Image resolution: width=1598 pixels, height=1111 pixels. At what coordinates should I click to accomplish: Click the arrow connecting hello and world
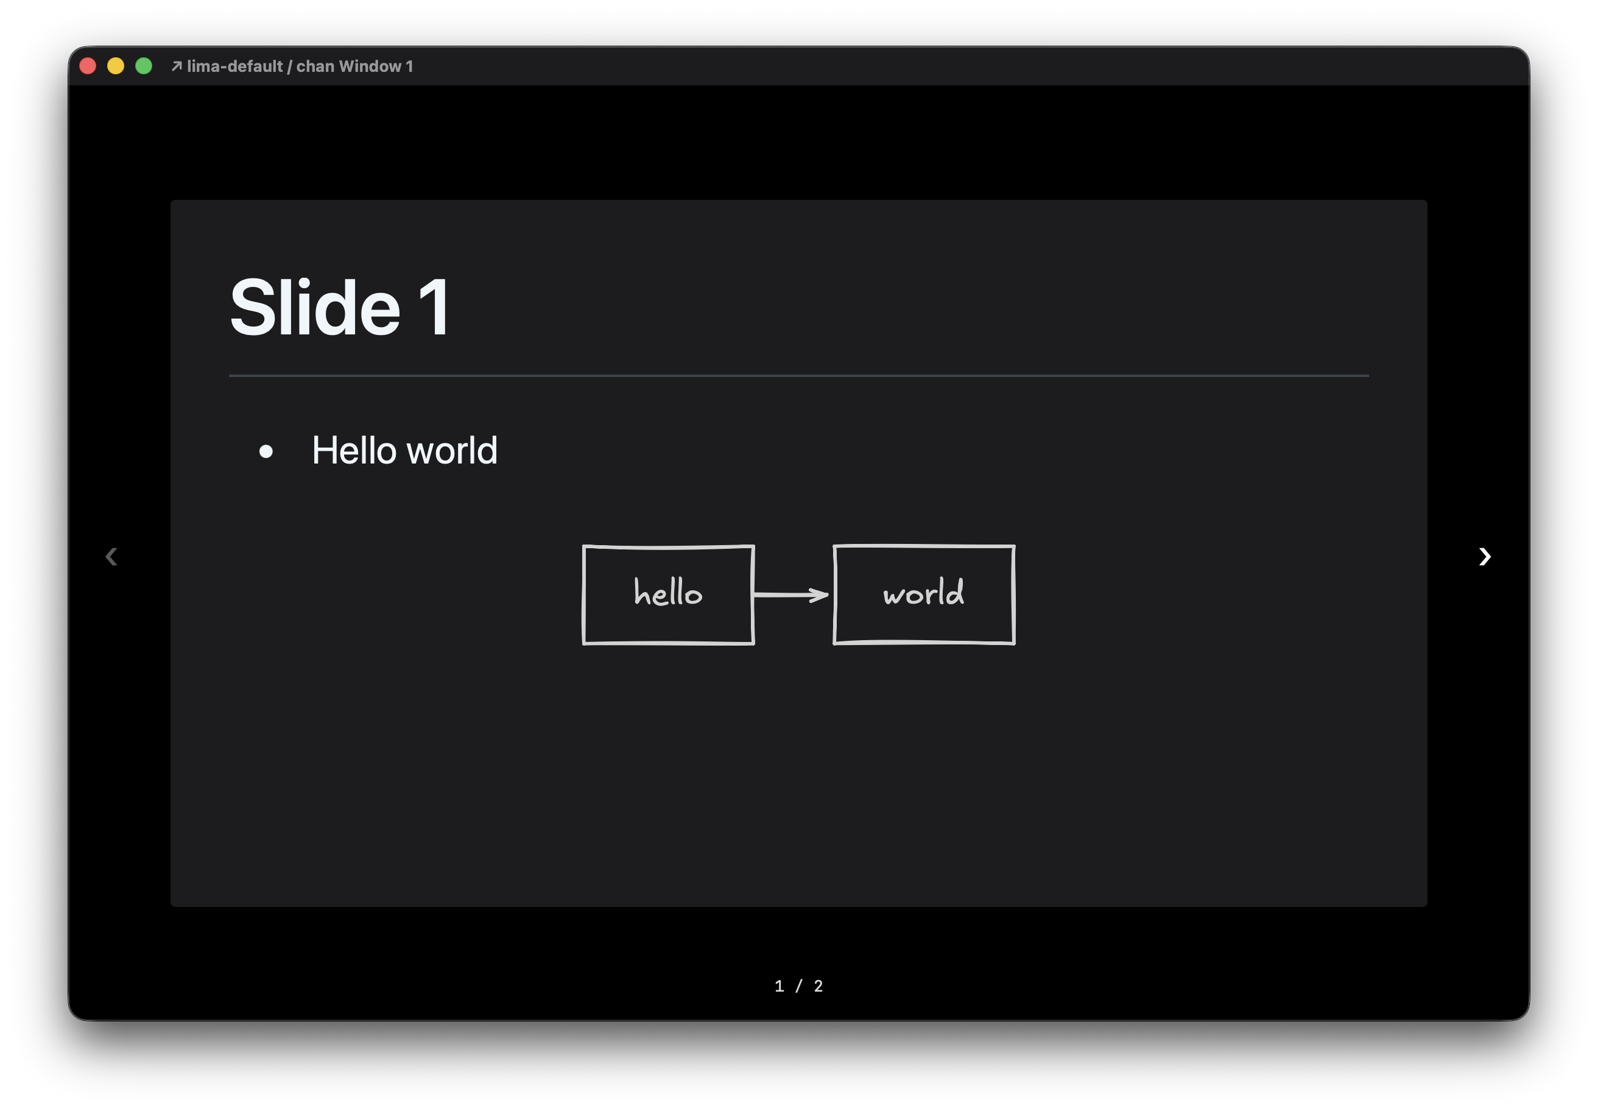point(792,594)
